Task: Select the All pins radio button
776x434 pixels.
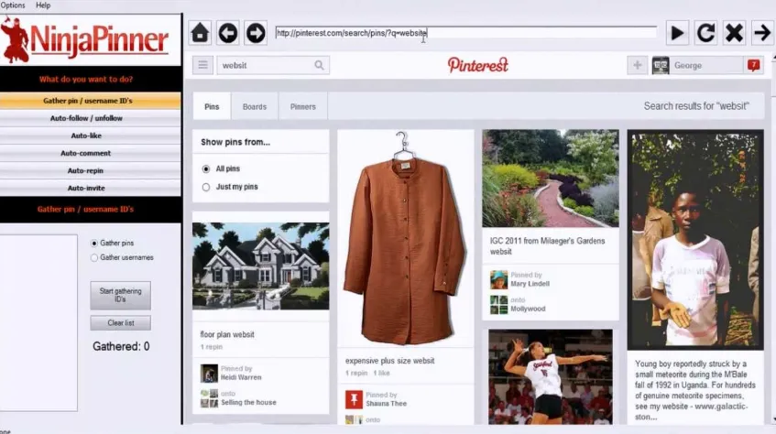Action: (206, 168)
